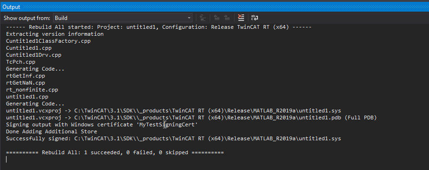Toggle Word Wrap in the Output pane
The image size is (429, 170).
(255, 18)
